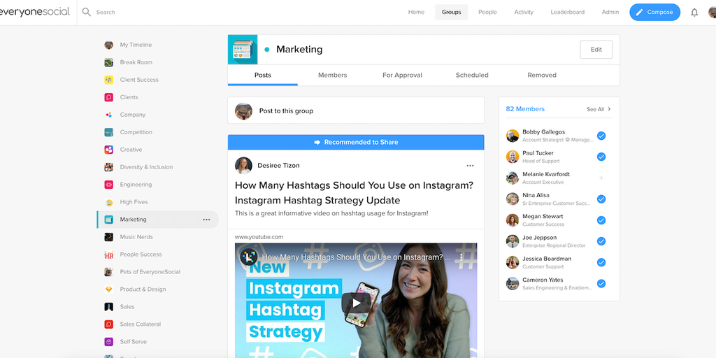The width and height of the screenshot is (716, 358).
Task: Open People in top navigation
Action: click(x=487, y=13)
